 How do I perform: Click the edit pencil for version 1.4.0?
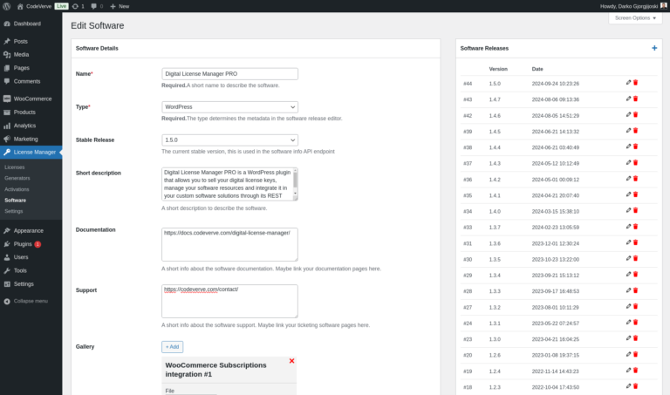click(x=628, y=211)
